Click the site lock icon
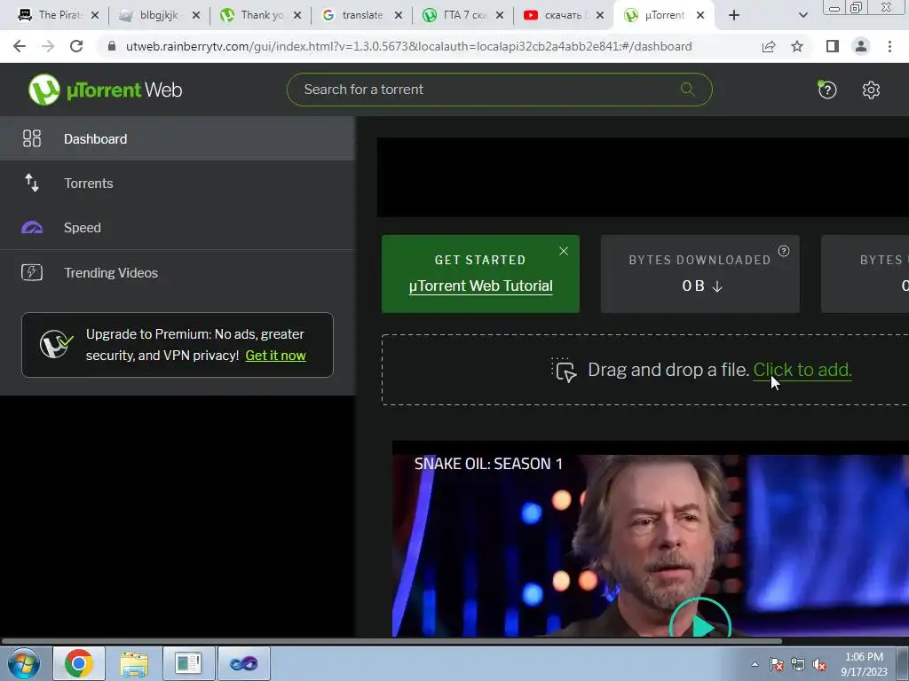Viewport: 909px width, 681px height. tap(112, 46)
